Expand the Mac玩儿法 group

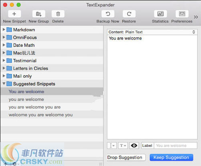4,53
